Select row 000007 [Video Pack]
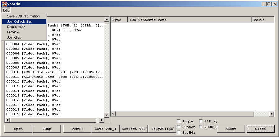 [x=54, y=58]
